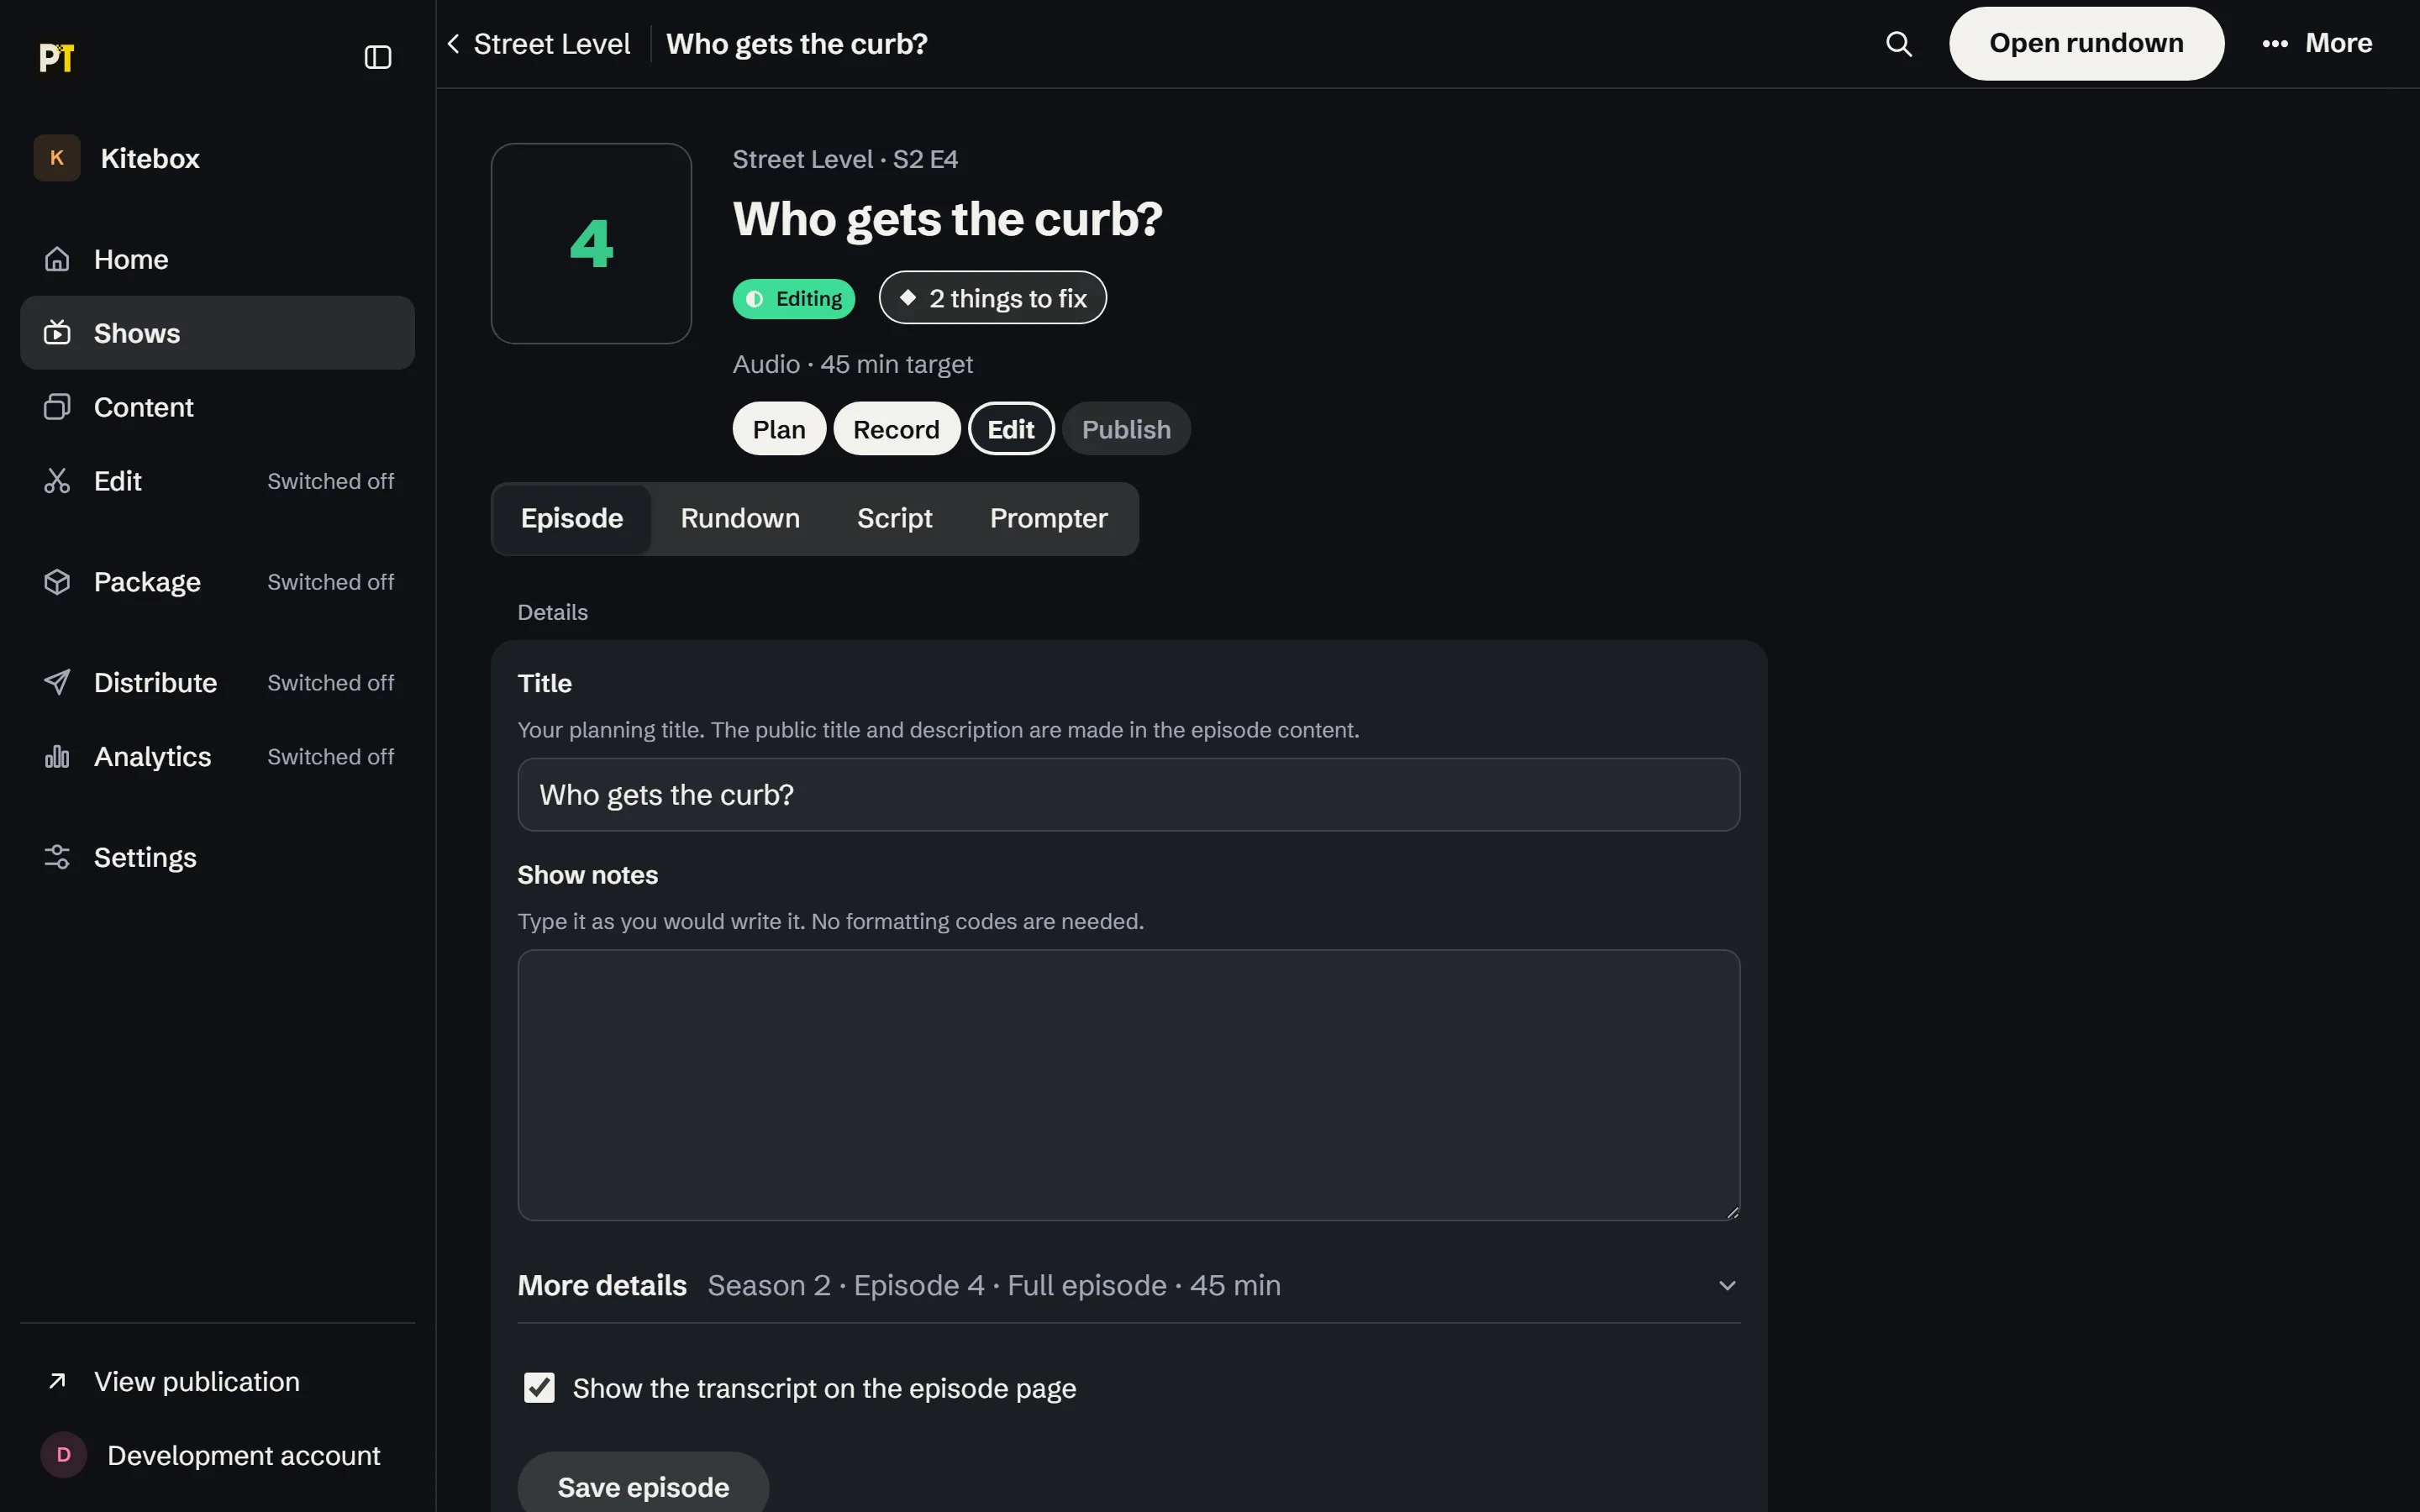This screenshot has width=2420, height=1512.
Task: Open the Development account menu
Action: [217, 1456]
